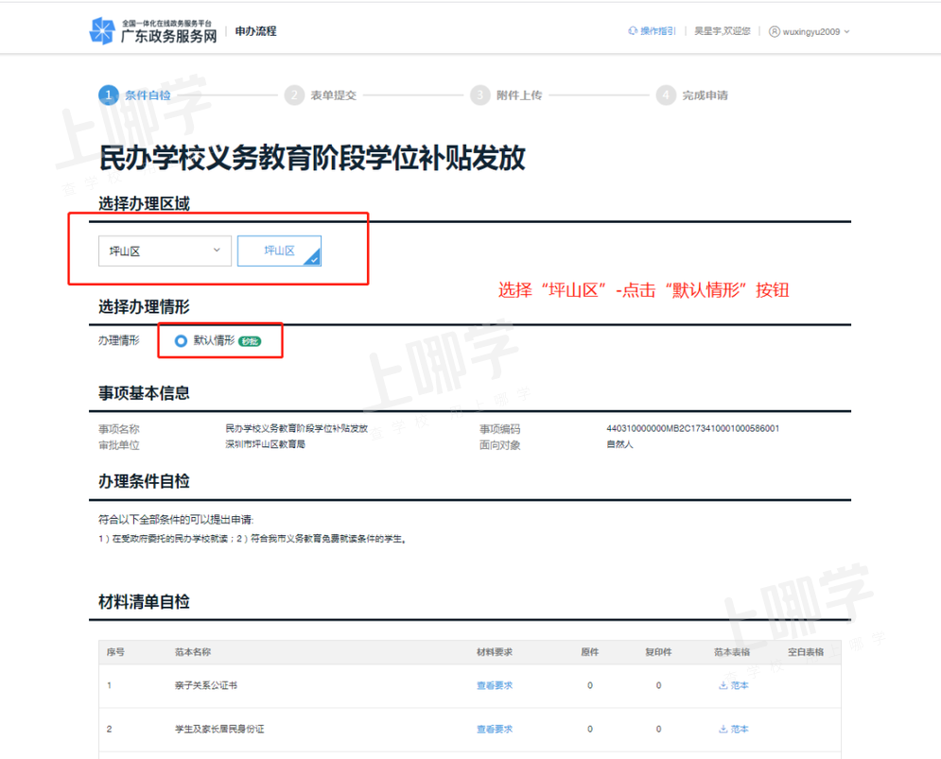
Task: Open the 坪山区 region dropdown
Action: (165, 250)
